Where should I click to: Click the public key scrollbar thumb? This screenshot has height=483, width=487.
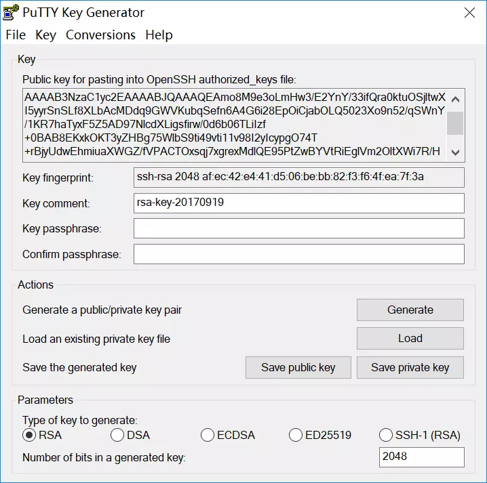(x=455, y=123)
